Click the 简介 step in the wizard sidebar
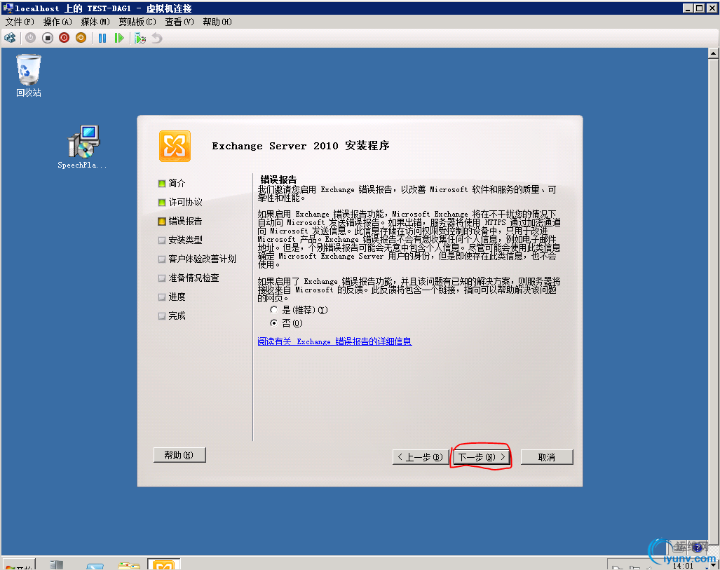720x570 pixels. (x=177, y=183)
